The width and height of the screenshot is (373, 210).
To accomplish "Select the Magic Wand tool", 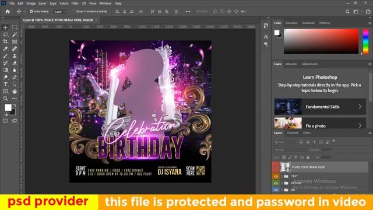I will click(15, 34).
